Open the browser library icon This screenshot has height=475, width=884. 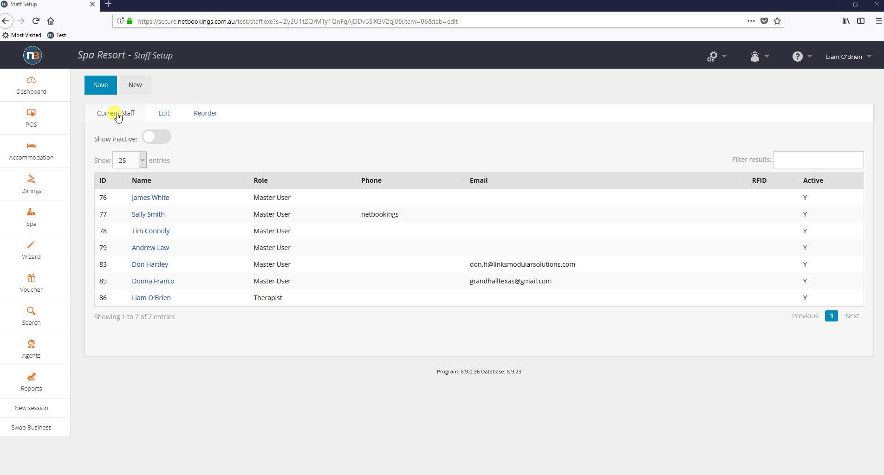[x=846, y=21]
